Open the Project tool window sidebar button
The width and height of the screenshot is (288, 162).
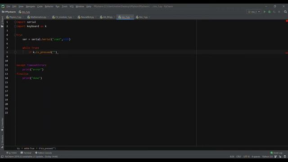[x=2, y=22]
